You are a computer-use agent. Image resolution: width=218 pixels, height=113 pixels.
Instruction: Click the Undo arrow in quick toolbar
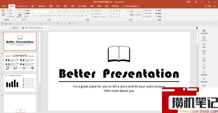70,24
